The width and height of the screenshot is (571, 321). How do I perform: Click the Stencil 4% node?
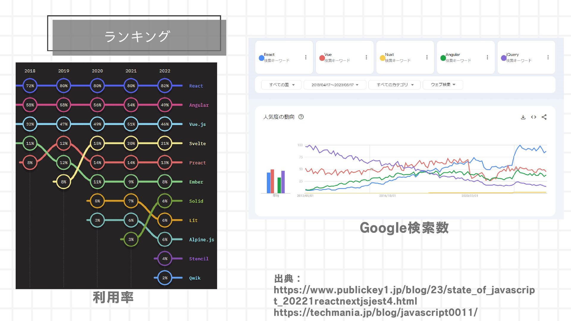[165, 259]
